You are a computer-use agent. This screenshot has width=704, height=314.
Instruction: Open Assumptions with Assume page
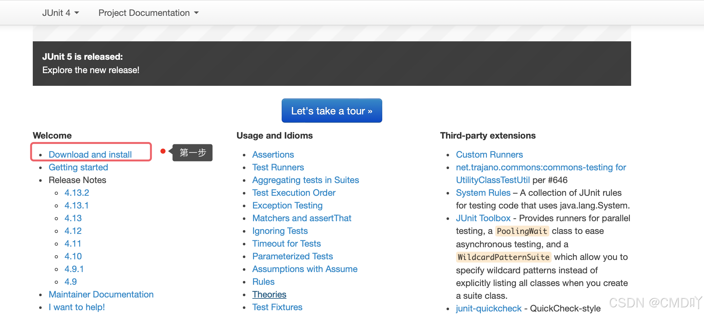tap(305, 269)
